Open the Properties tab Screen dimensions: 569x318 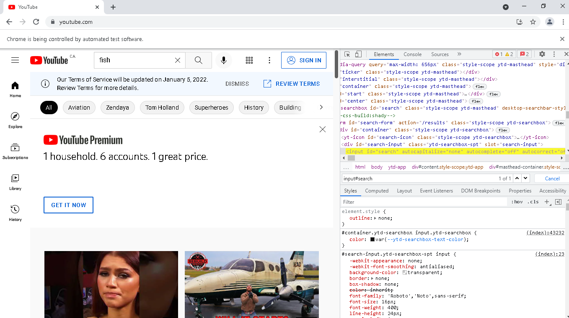click(x=520, y=190)
